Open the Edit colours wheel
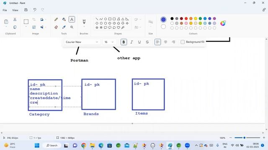 click(x=223, y=23)
